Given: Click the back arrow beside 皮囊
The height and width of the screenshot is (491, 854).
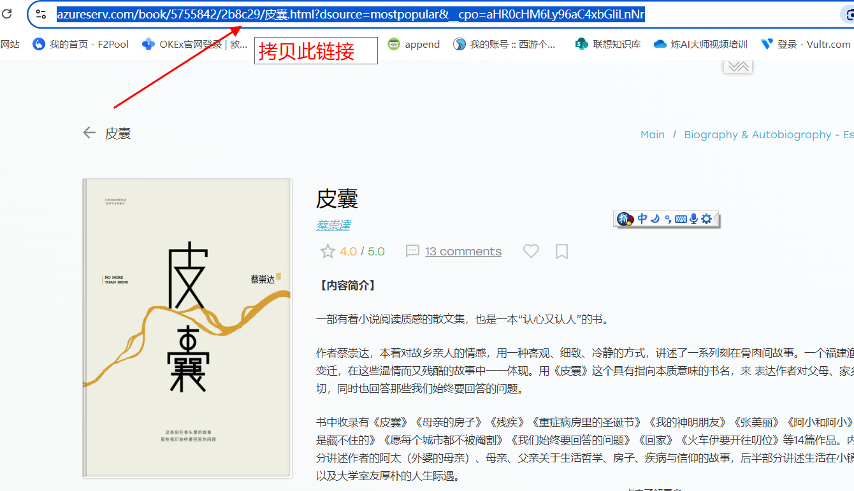Looking at the screenshot, I should (x=89, y=132).
